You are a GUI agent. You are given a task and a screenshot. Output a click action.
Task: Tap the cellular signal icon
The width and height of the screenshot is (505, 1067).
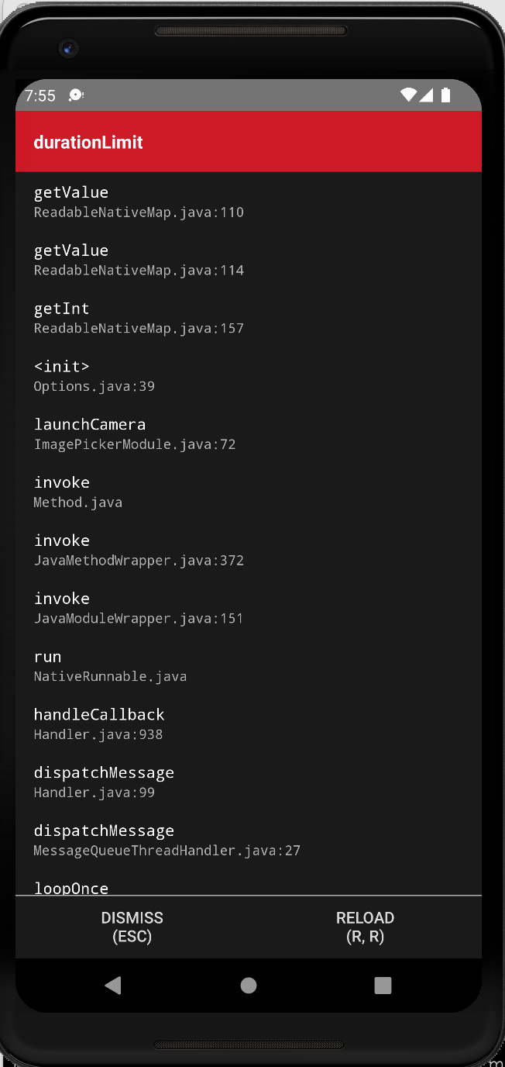(x=427, y=95)
